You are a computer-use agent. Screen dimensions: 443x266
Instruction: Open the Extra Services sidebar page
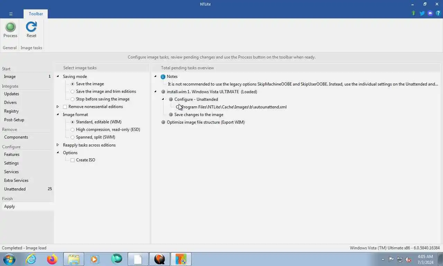(27, 180)
